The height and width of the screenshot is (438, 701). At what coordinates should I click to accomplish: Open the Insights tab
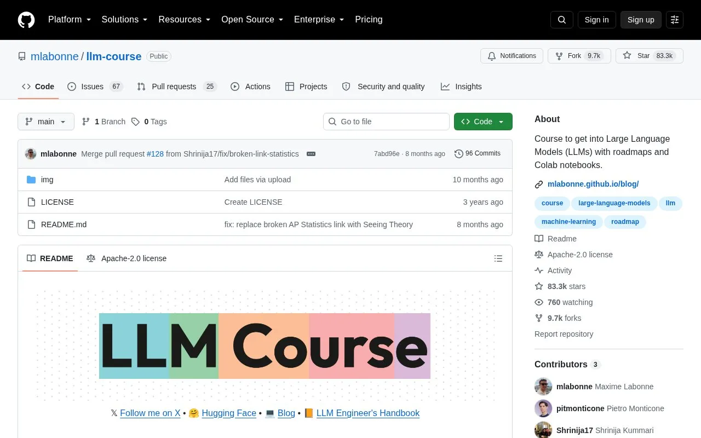(461, 87)
